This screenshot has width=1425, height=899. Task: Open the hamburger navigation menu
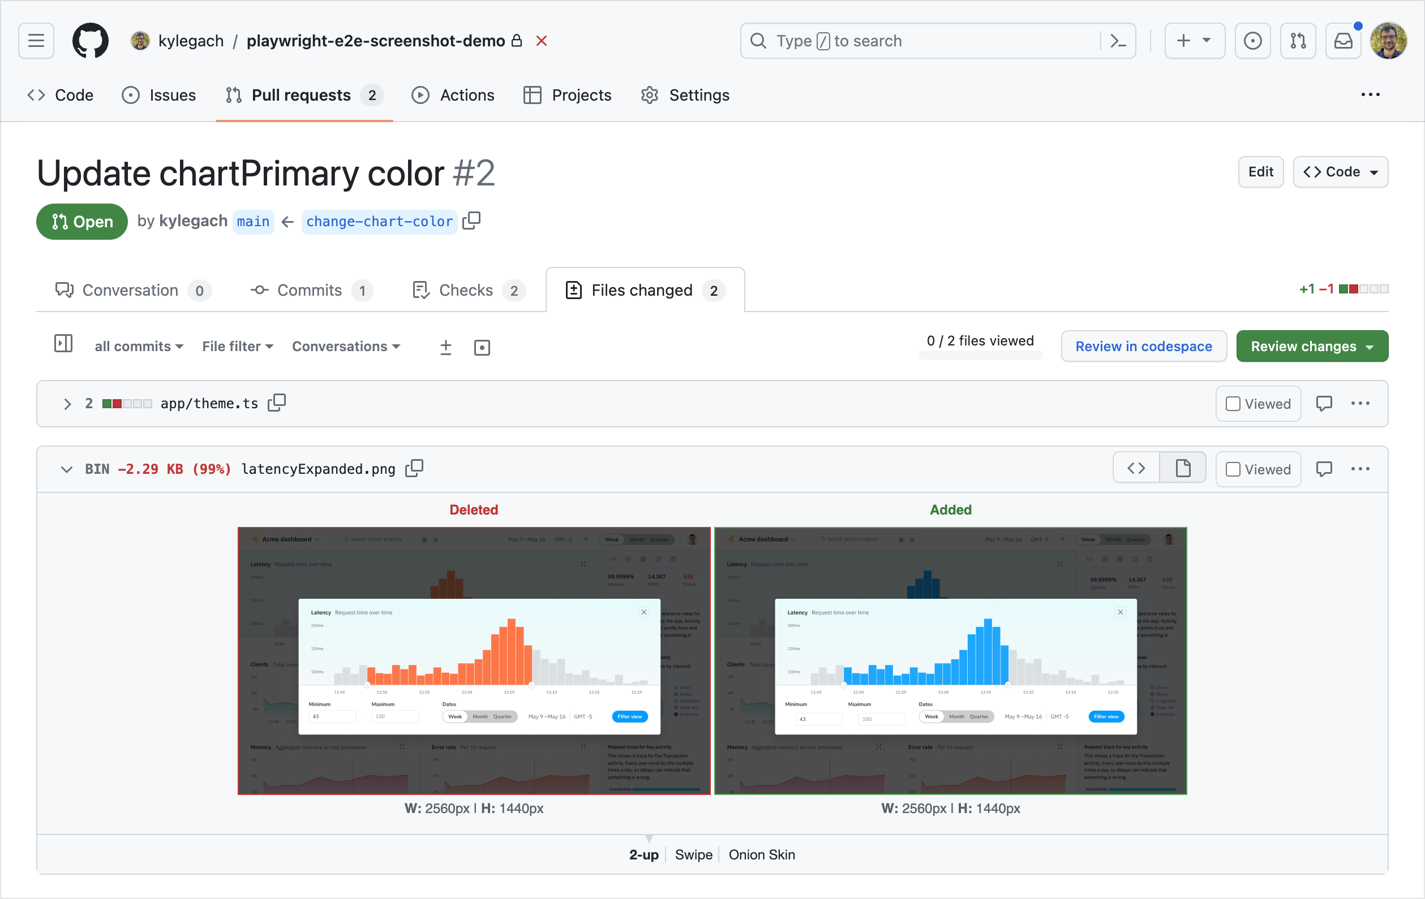click(x=36, y=41)
